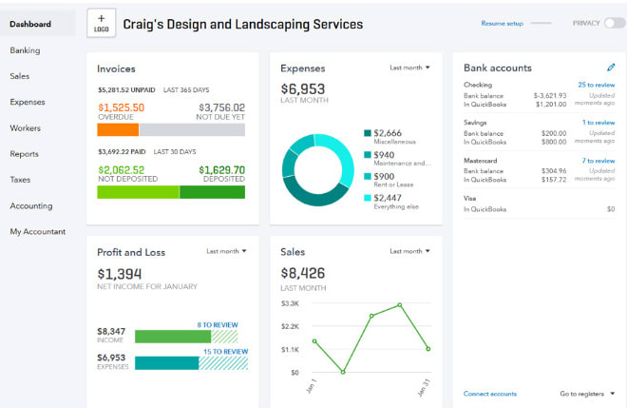Click the $8,426 sales total

[303, 273]
